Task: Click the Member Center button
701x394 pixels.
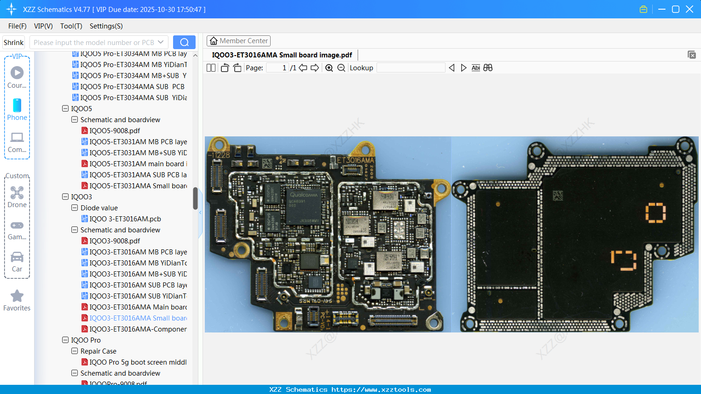Action: pos(238,40)
